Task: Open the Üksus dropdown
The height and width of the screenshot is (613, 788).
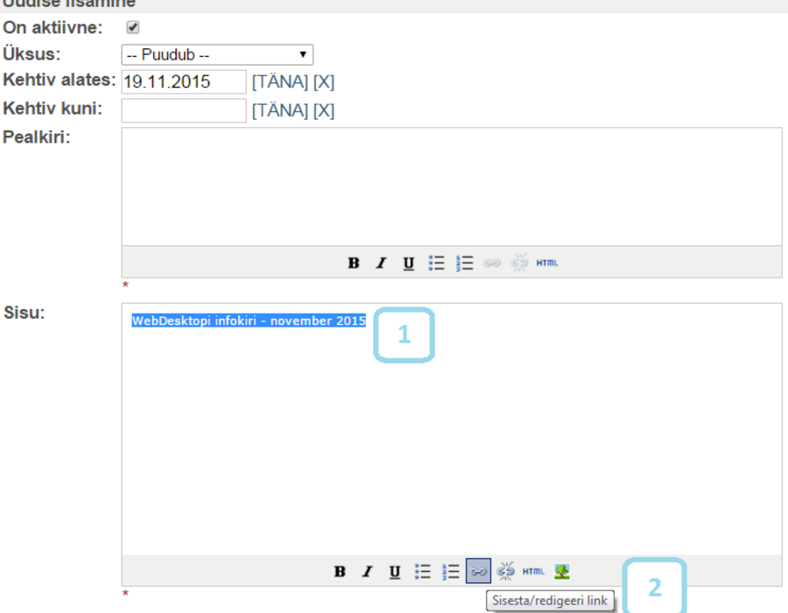Action: (217, 54)
